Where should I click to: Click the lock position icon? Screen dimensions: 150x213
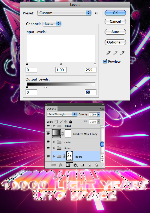tap(66, 122)
